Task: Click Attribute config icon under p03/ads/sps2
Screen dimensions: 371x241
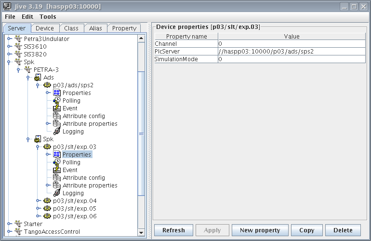Action: [57, 116]
